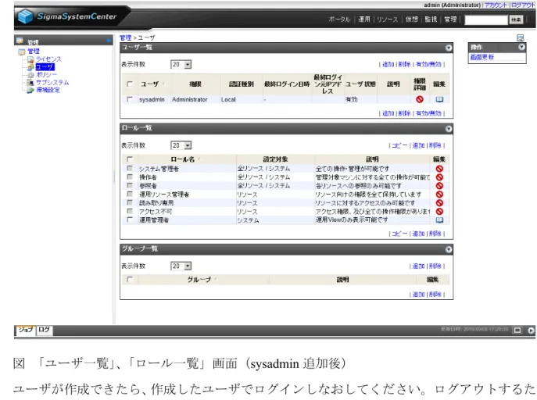
Task: Switch to the ログ tab
Action: (44, 330)
